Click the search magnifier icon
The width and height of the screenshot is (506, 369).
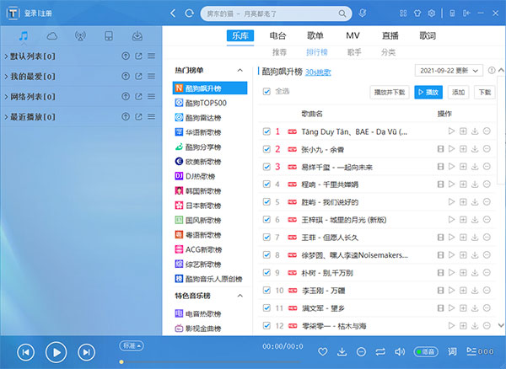(342, 13)
